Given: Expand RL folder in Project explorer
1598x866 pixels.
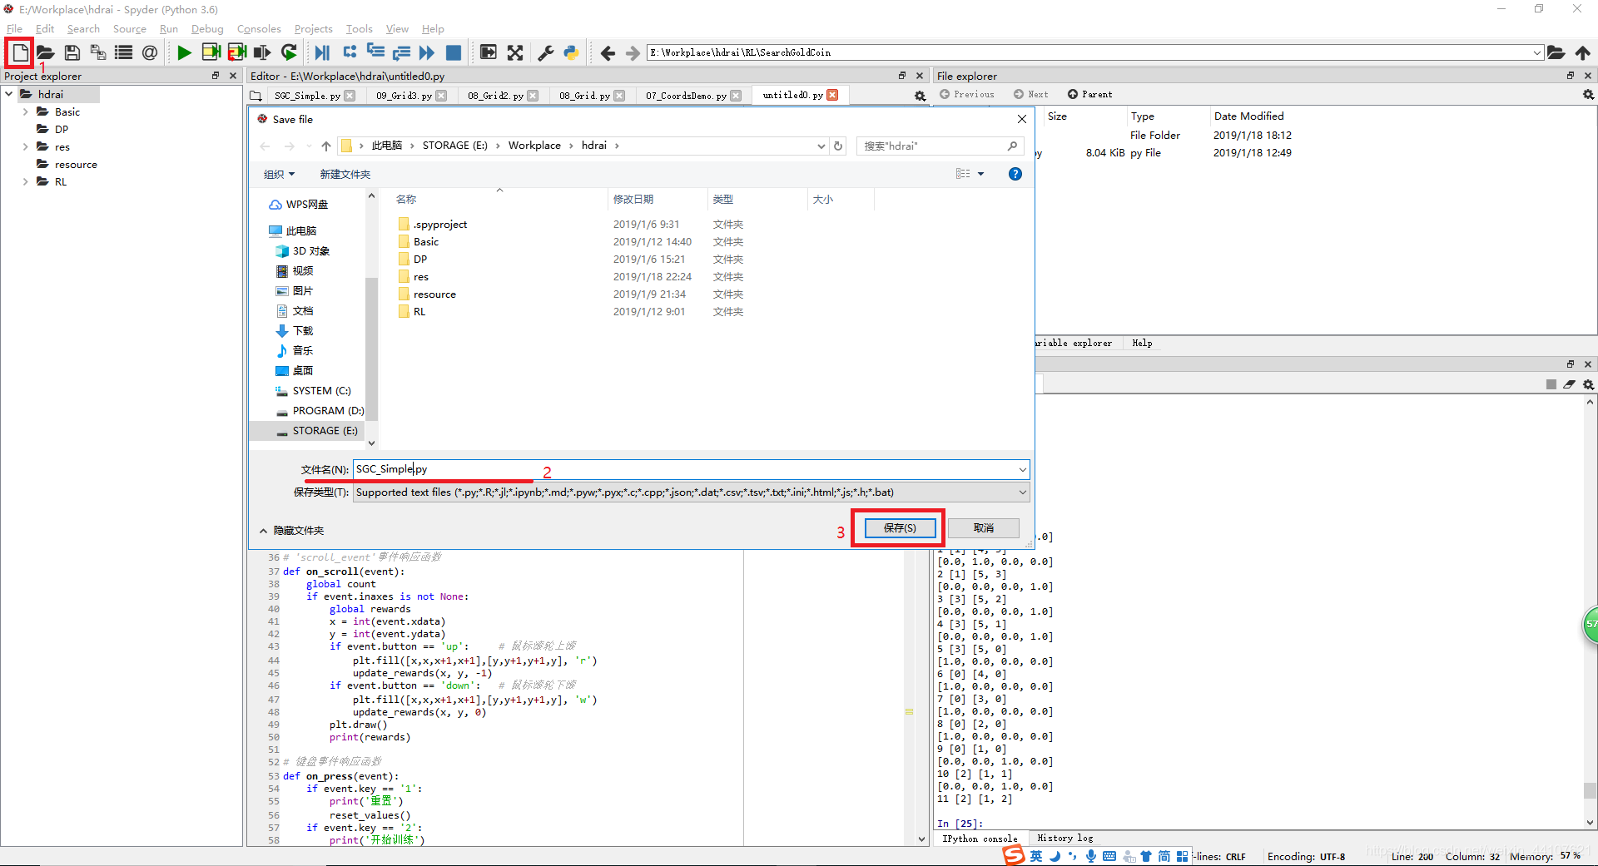Looking at the screenshot, I should tap(25, 181).
